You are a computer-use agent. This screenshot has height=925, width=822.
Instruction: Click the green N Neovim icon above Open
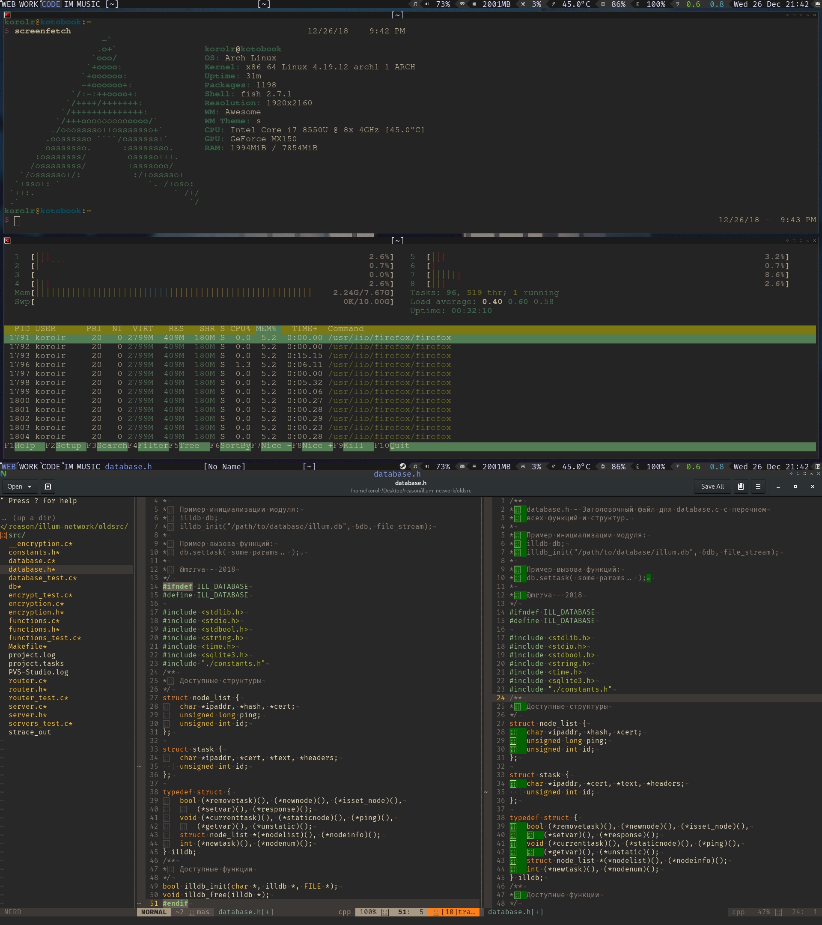point(3,474)
